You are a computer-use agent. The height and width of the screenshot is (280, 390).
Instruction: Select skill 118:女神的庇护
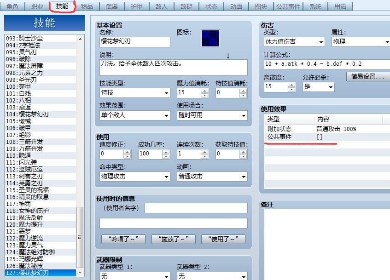41,211
